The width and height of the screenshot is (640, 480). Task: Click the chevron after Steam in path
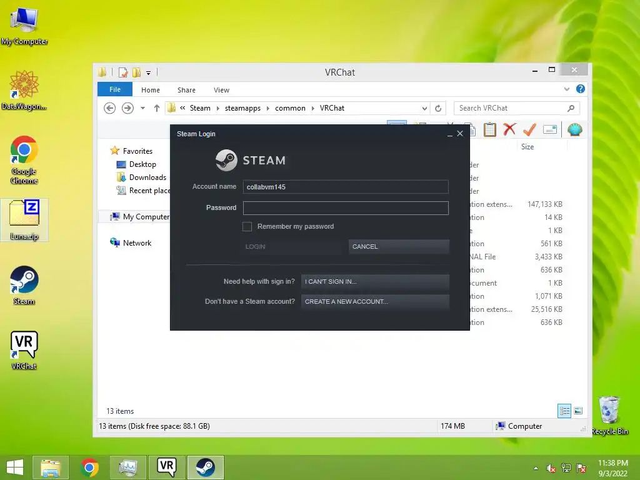click(x=217, y=108)
